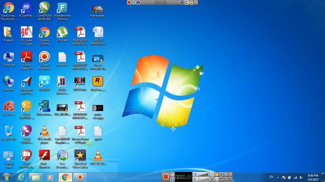Show hidden system tray icons
The width and height of the screenshot is (325, 182).
(278, 177)
